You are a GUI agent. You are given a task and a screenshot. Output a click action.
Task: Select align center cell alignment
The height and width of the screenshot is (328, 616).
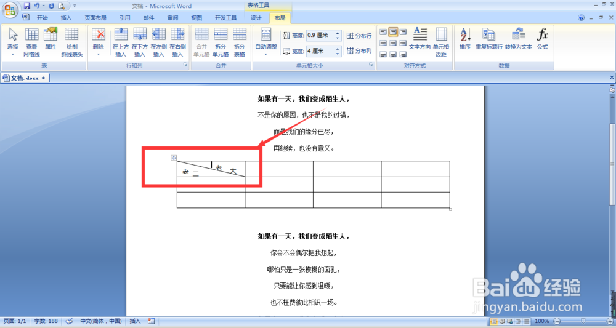pyautogui.click(x=393, y=43)
